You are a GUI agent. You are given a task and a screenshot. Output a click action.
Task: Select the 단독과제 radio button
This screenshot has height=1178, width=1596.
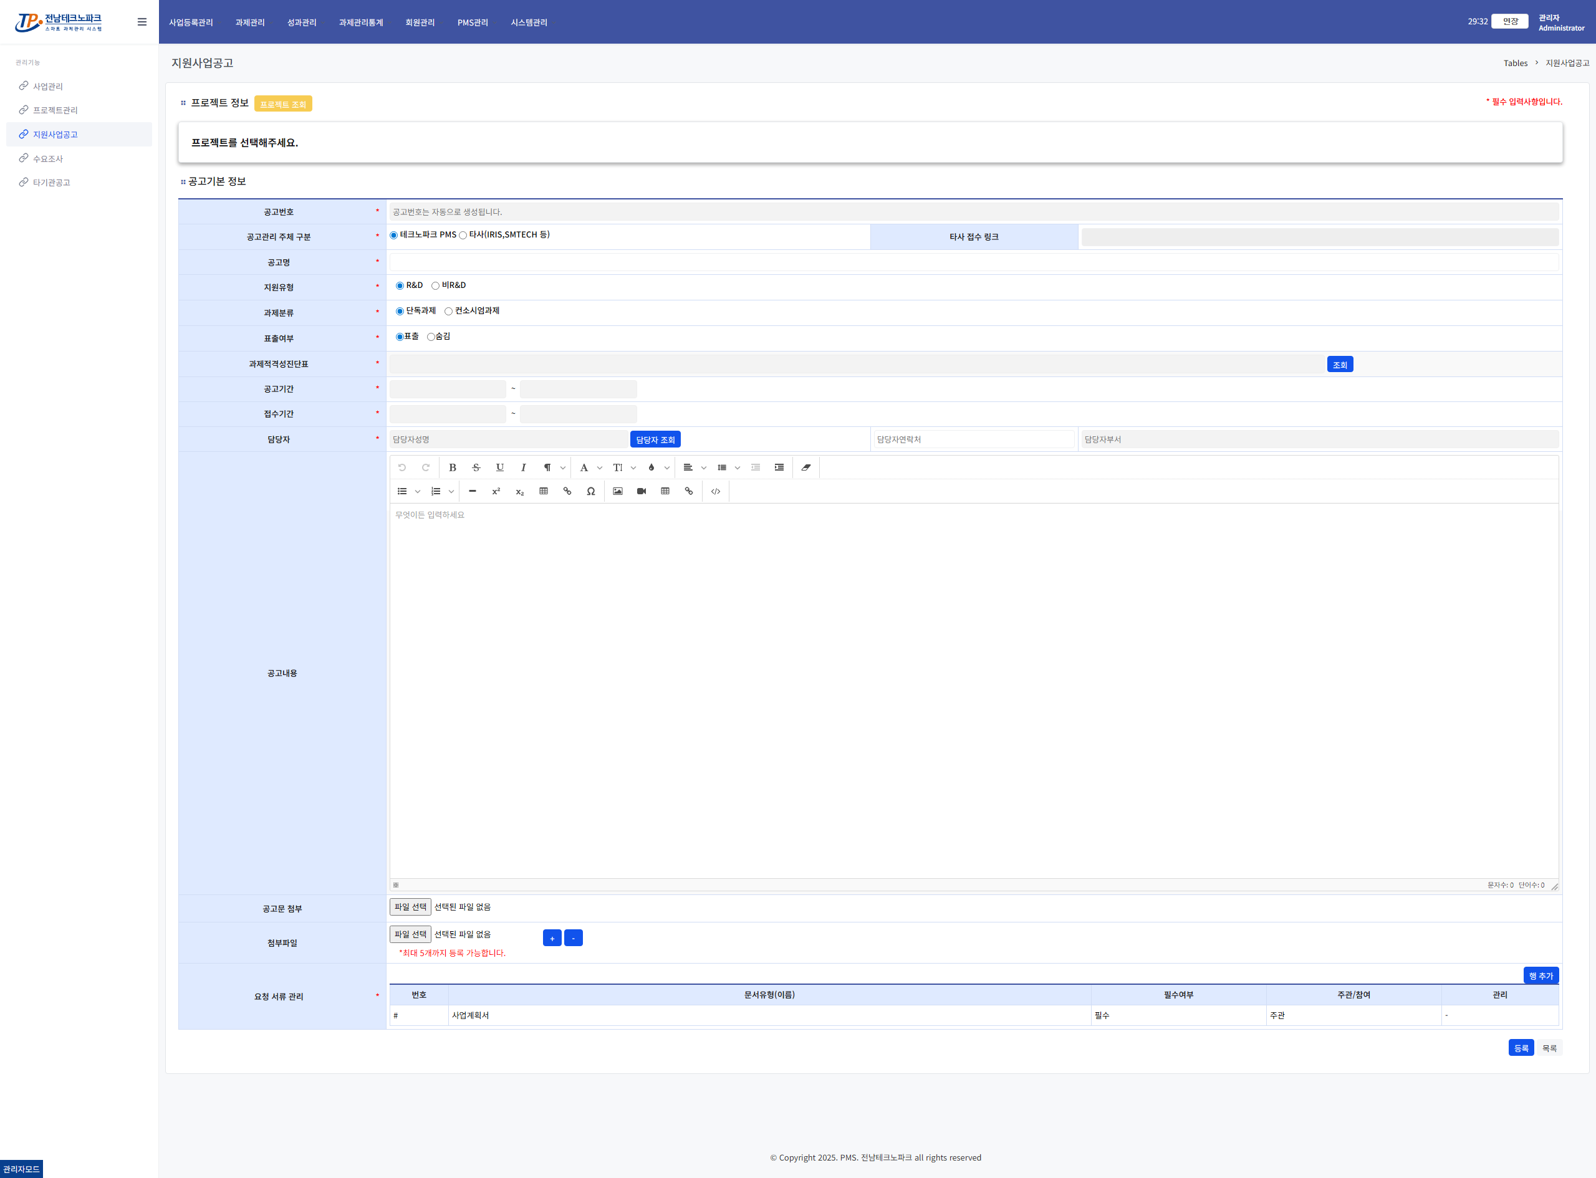(400, 312)
